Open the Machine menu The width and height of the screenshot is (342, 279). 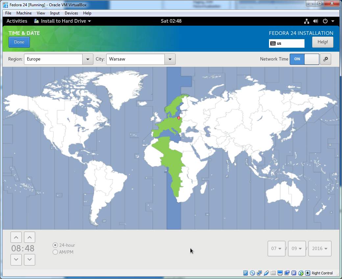(24, 13)
